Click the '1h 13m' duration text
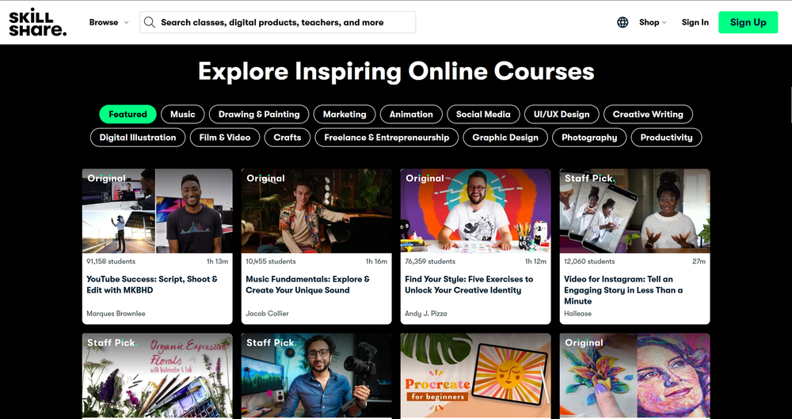Screen dimensions: 792x419 (217, 261)
